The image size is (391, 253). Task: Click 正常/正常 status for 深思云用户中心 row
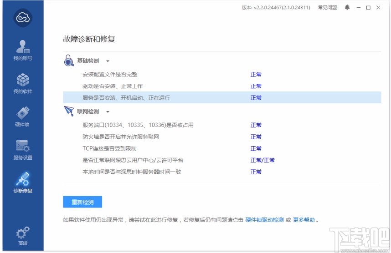click(262, 160)
